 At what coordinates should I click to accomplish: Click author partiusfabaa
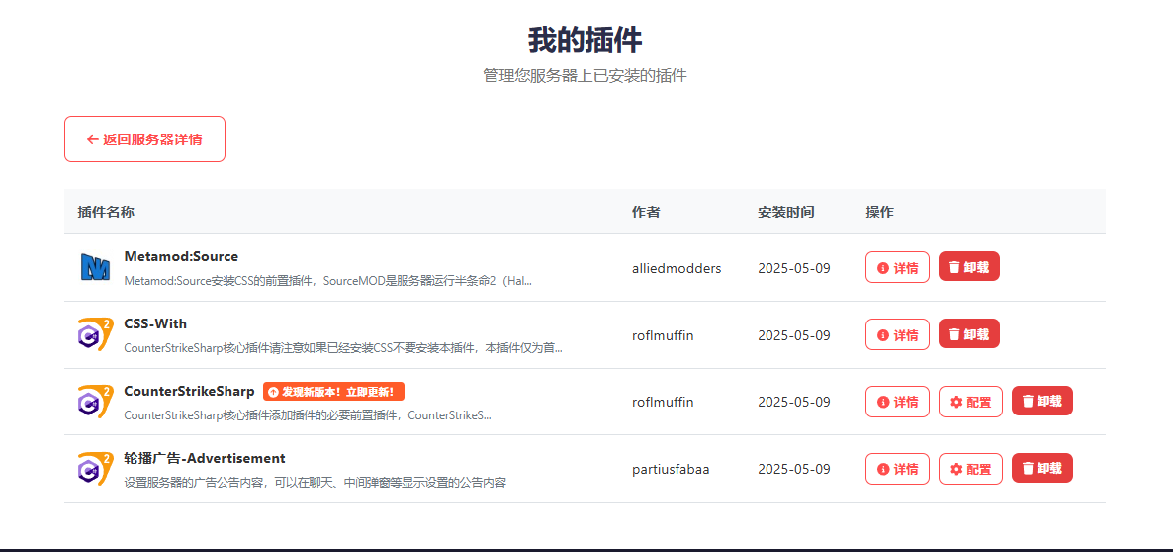click(671, 469)
